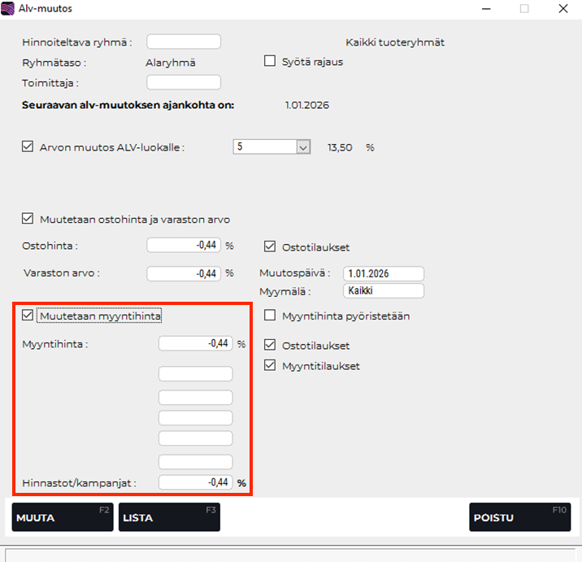This screenshot has height=562, width=582.
Task: Uncheck Muutetaan ostohinta ja varaston arvo
Action: coord(28,219)
